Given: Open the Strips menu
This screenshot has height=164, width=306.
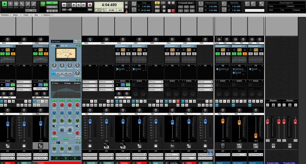Looking at the screenshot, I should 16,15.
